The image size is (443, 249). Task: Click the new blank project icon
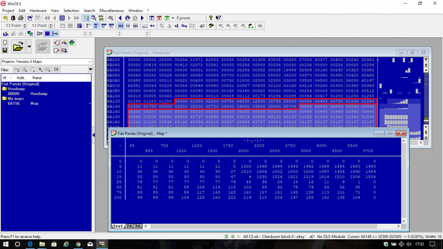click(5, 43)
